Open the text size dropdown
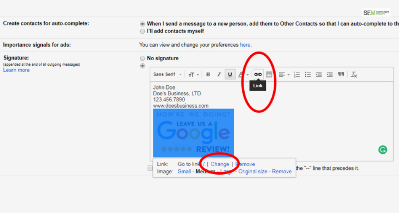This screenshot has width=399, height=213. (193, 74)
